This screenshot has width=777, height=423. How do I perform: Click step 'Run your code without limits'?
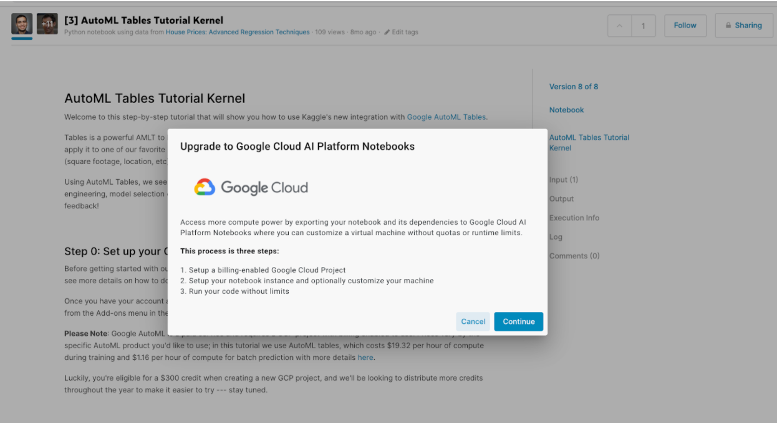[x=239, y=291]
